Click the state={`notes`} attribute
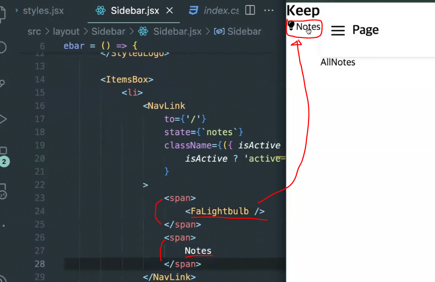Screen dimensions: 435x282 (204, 132)
